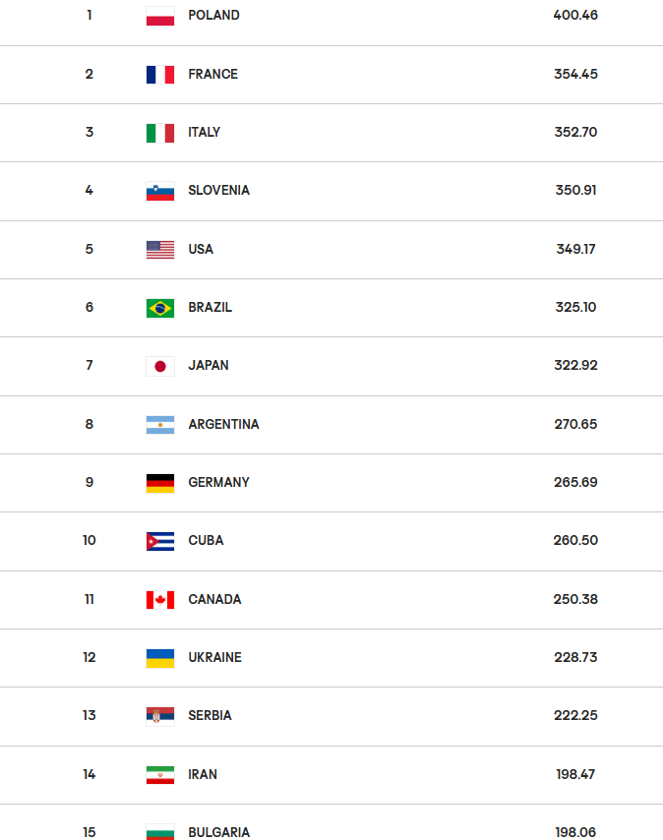The width and height of the screenshot is (663, 840).
Task: Click the Serbia flag icon
Action: (159, 716)
